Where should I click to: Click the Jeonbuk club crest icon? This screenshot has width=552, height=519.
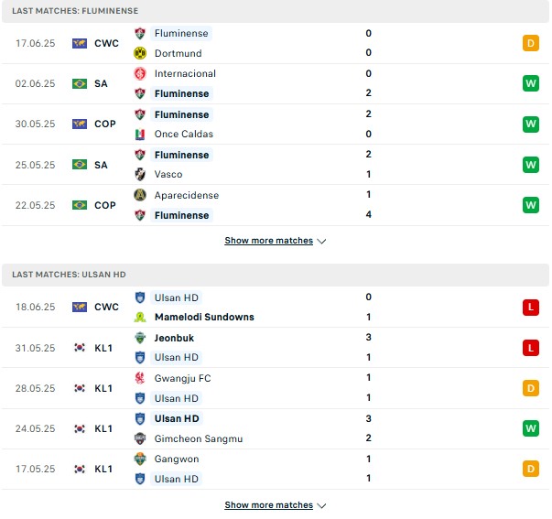click(x=140, y=338)
